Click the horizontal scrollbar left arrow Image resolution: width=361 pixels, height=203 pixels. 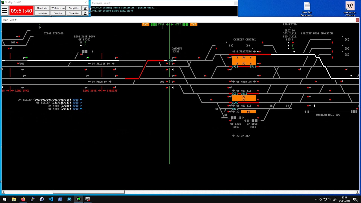pyautogui.click(x=3, y=192)
